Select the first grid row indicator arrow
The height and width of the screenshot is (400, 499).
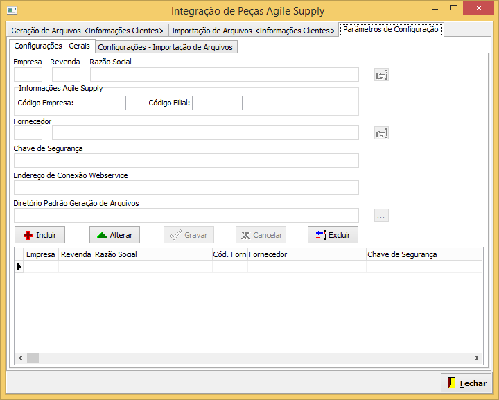tap(19, 266)
